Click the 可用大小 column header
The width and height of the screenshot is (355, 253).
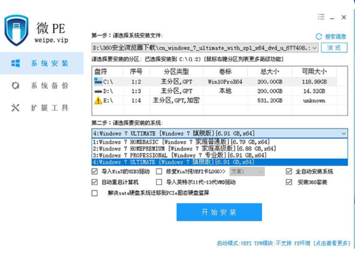[x=314, y=72]
